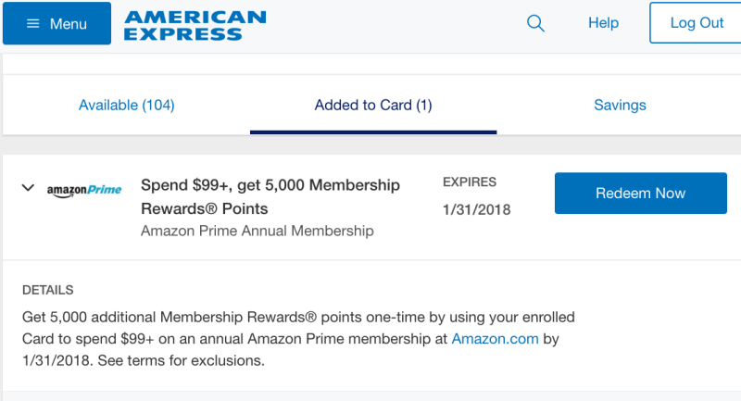Click the American Express logo

tap(195, 26)
